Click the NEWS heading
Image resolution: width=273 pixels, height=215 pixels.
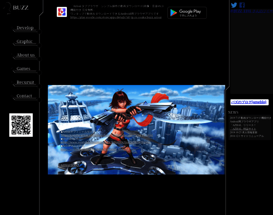click(x=233, y=113)
